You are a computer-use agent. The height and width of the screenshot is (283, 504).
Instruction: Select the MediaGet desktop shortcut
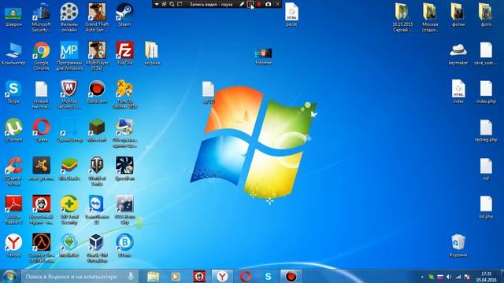click(69, 246)
